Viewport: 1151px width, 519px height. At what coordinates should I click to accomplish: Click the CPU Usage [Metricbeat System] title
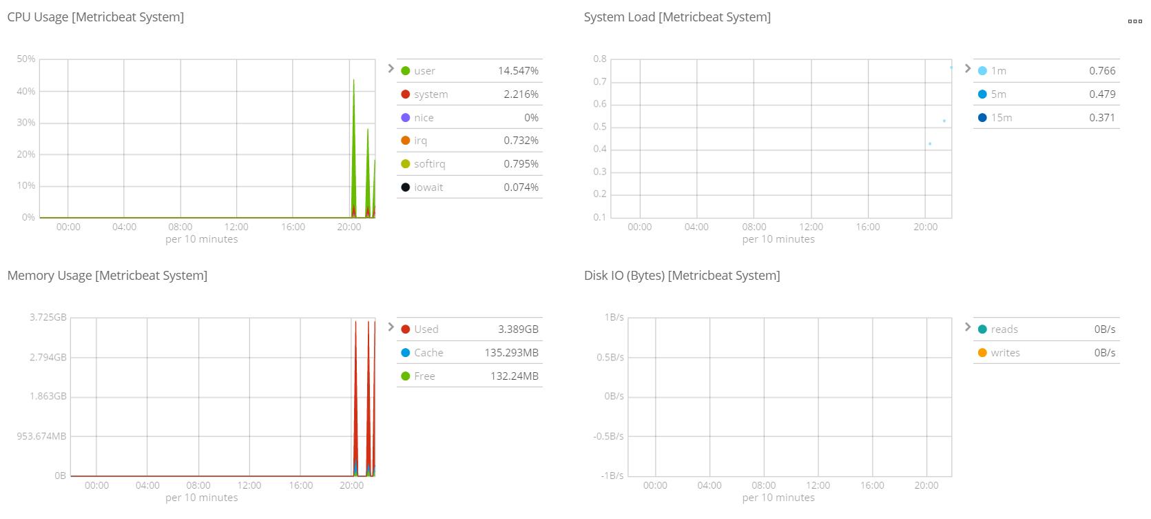pyautogui.click(x=96, y=17)
